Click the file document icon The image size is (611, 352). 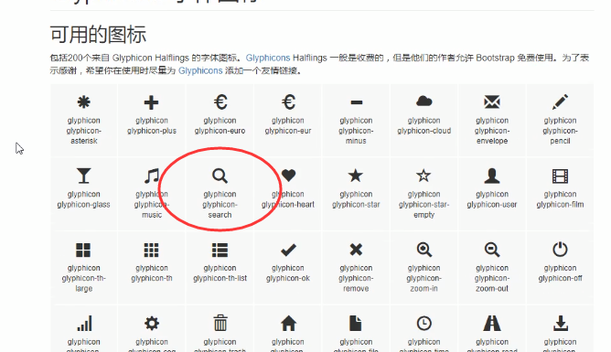coord(356,323)
